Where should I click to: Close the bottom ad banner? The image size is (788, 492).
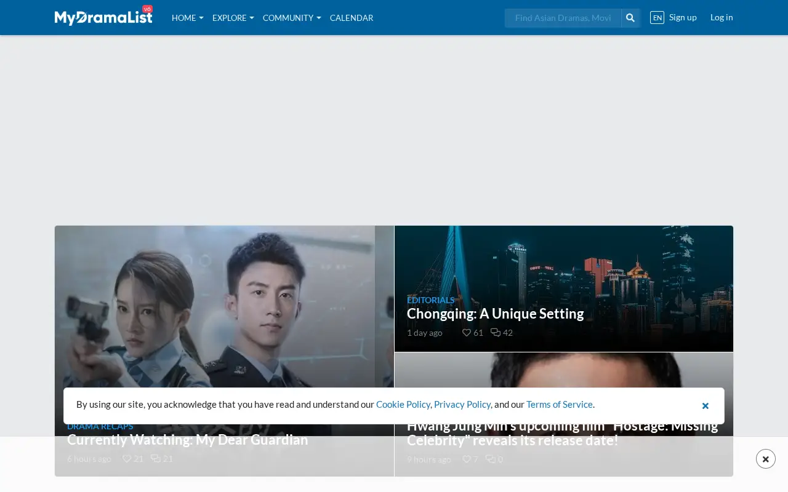click(x=766, y=459)
